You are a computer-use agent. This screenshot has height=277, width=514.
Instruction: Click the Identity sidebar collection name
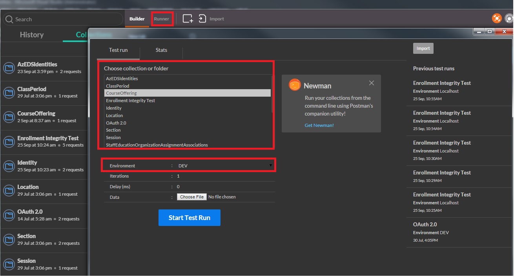click(x=27, y=163)
